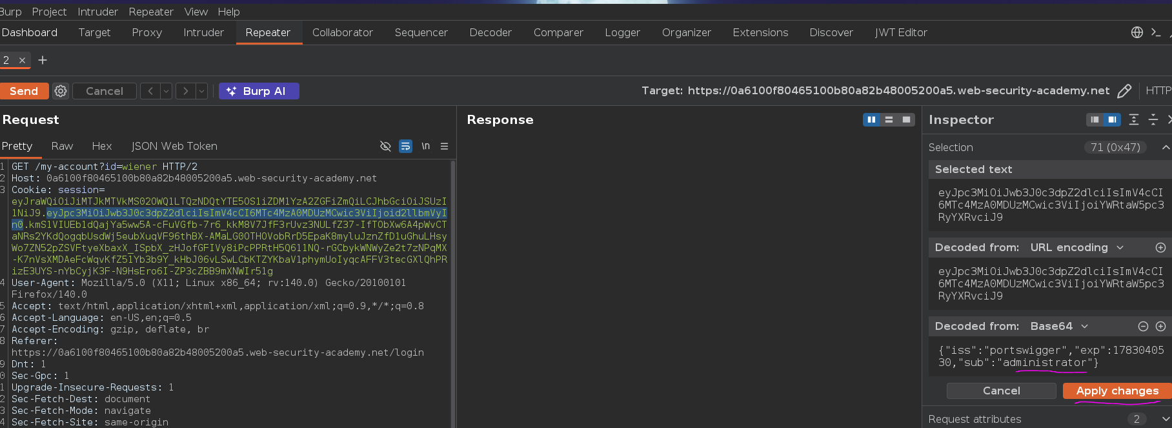
Task: Cancel the Inspector edit
Action: tap(1001, 391)
